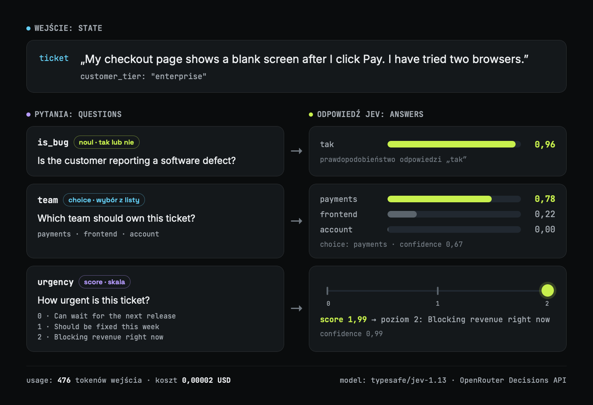Click '476 tokenów wejścia' usage text

pos(99,380)
